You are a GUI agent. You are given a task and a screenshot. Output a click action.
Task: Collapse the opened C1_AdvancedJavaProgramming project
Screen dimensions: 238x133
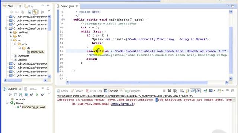click(6, 28)
